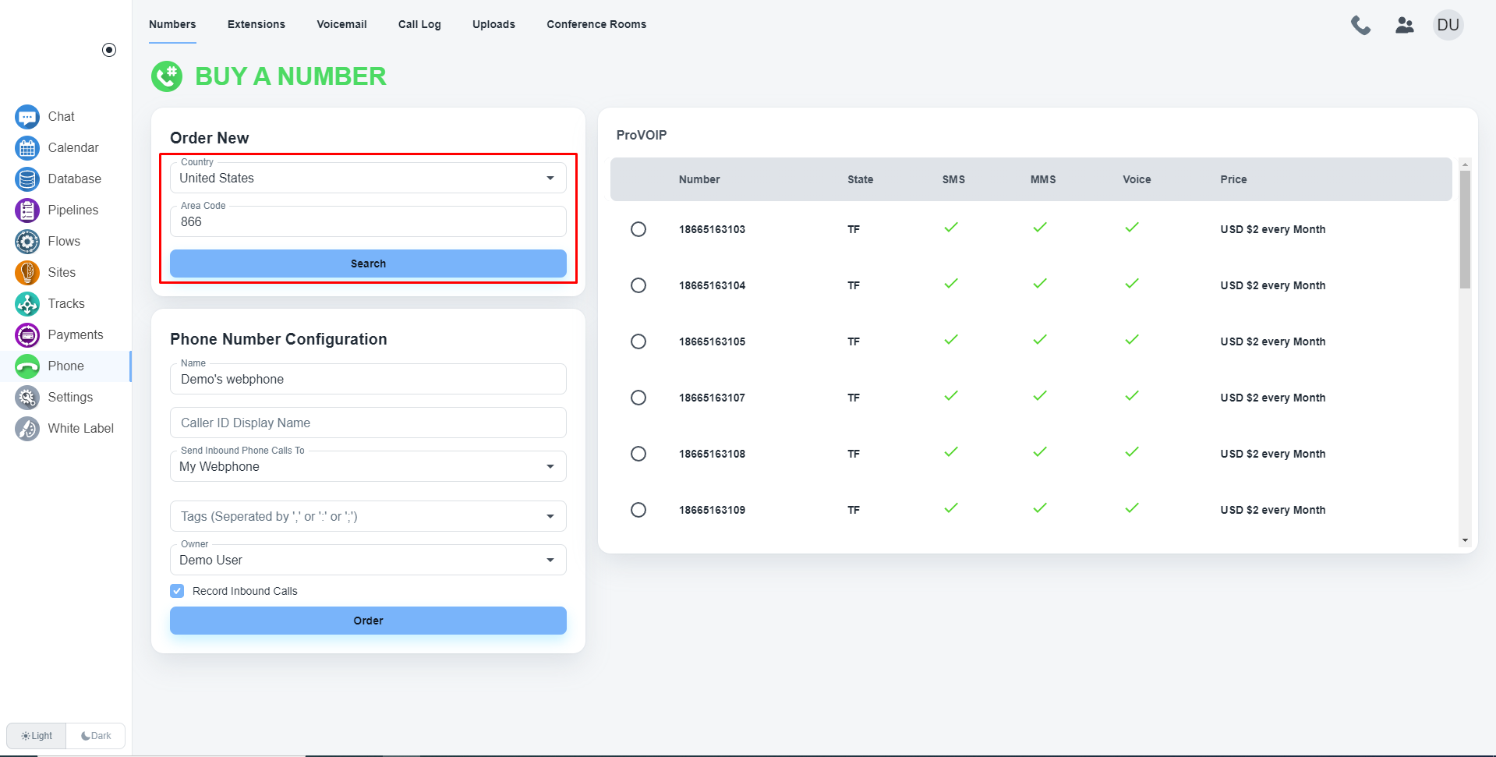Viewport: 1496px width, 757px height.
Task: Select the radio button for number 18665163103
Action: pos(638,229)
